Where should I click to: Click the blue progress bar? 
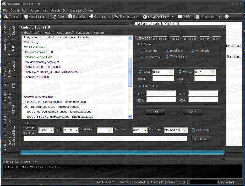[x=123, y=152]
